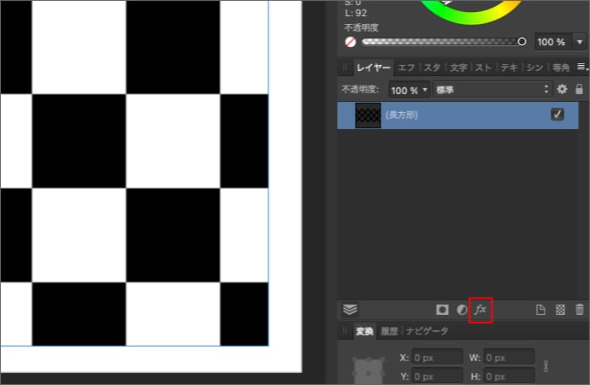Open layer blend options gear icon
This screenshot has height=385, width=590.
(x=562, y=89)
